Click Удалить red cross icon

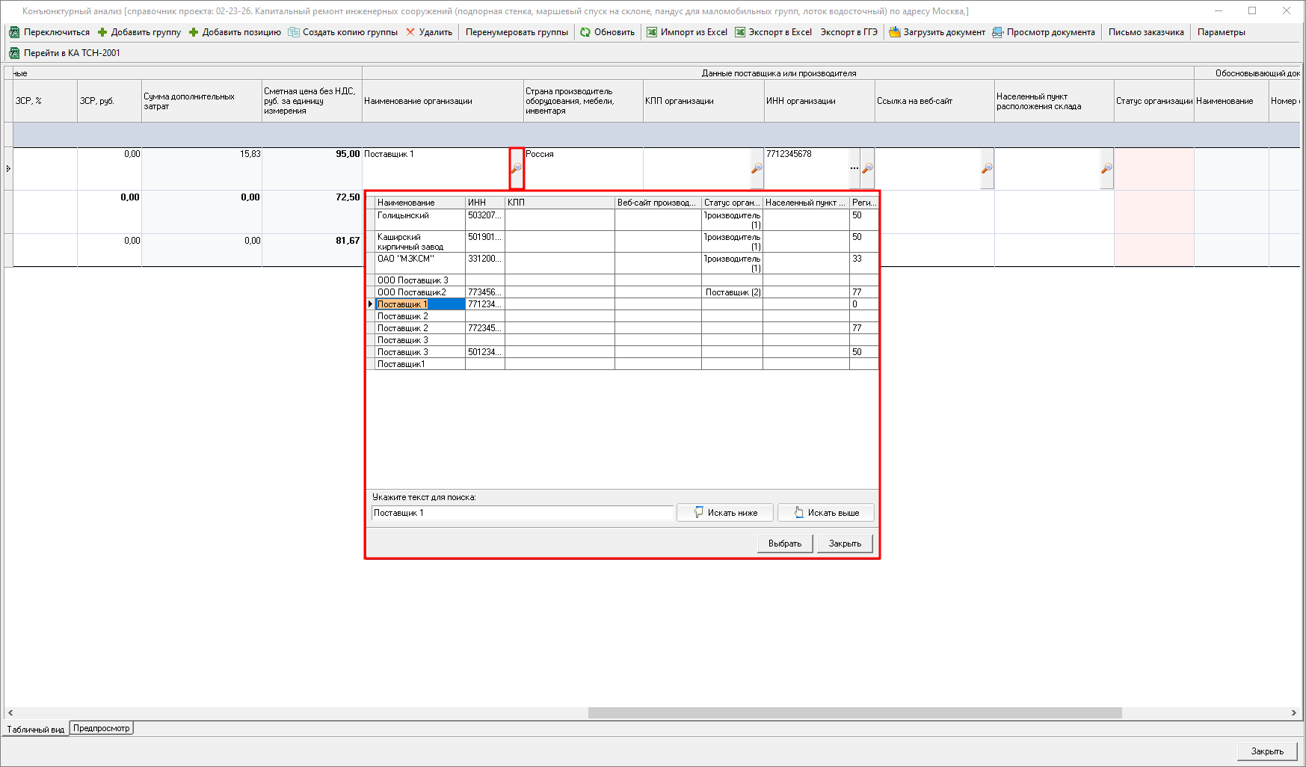[410, 32]
